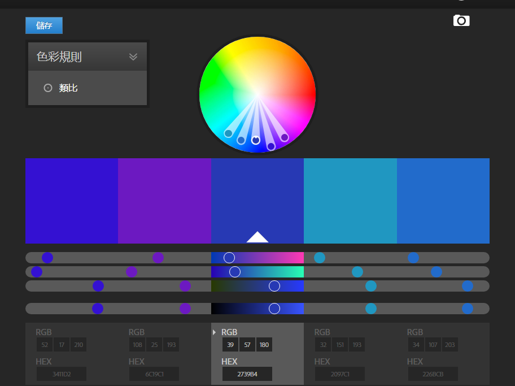Image resolution: width=515 pixels, height=386 pixels.
Task: Click the red value 52 of first color
Action: point(45,345)
